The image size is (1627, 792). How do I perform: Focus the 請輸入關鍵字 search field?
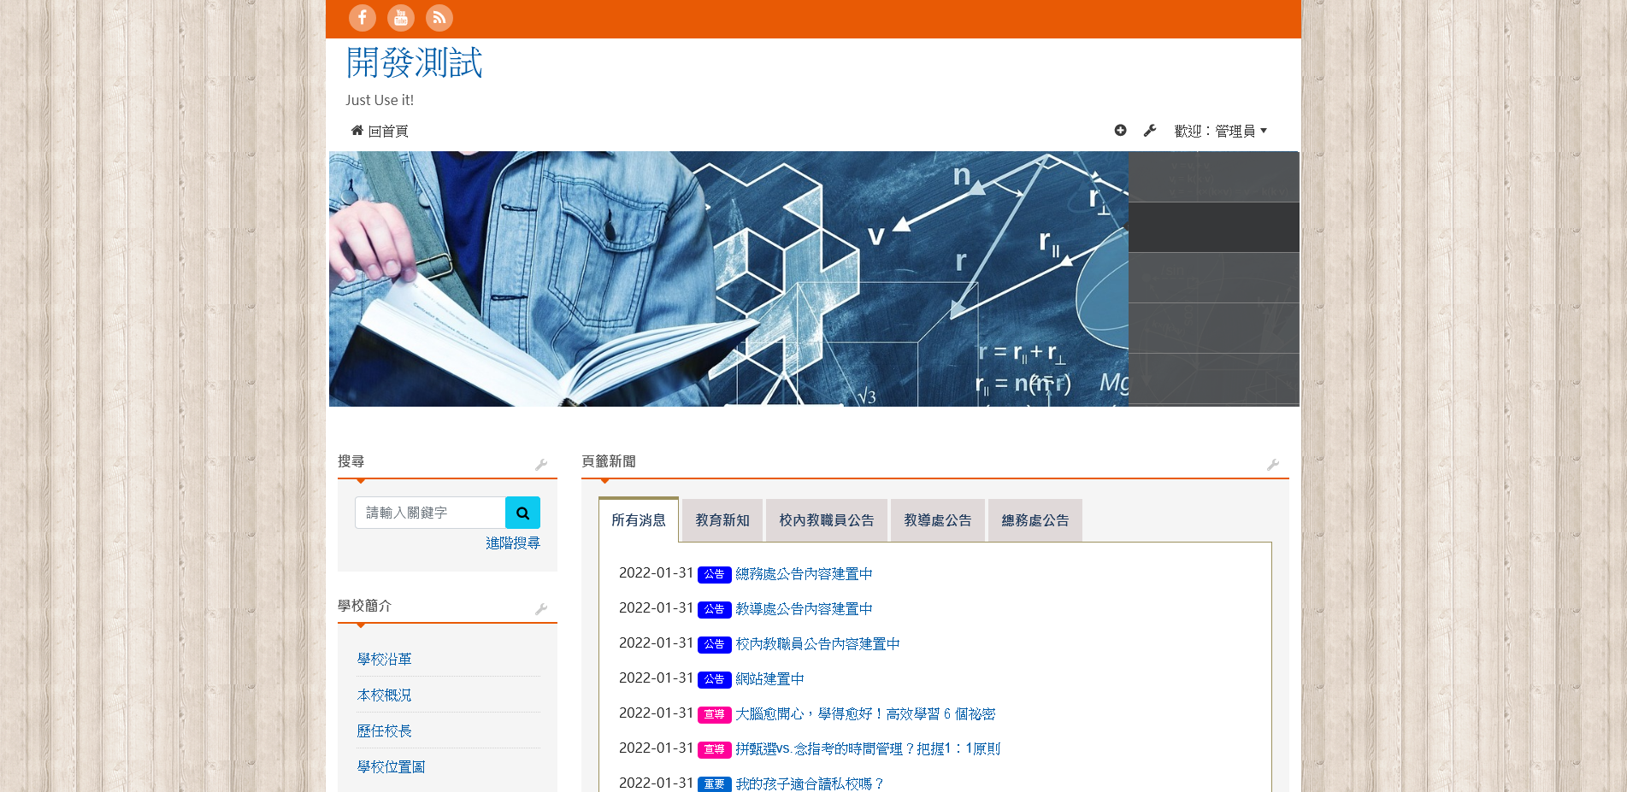(x=430, y=513)
